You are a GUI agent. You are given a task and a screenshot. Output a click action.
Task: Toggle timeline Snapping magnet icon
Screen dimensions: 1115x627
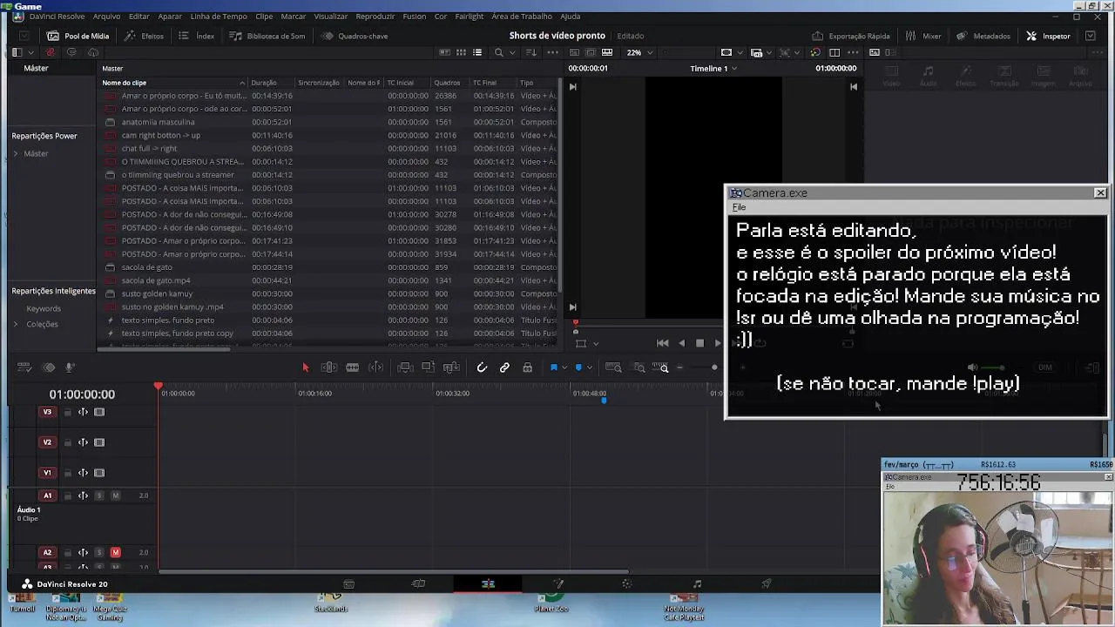(x=482, y=367)
